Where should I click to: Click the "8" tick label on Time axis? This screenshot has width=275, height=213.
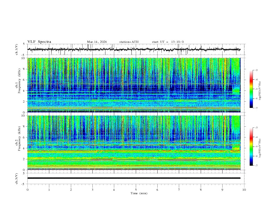(201, 190)
